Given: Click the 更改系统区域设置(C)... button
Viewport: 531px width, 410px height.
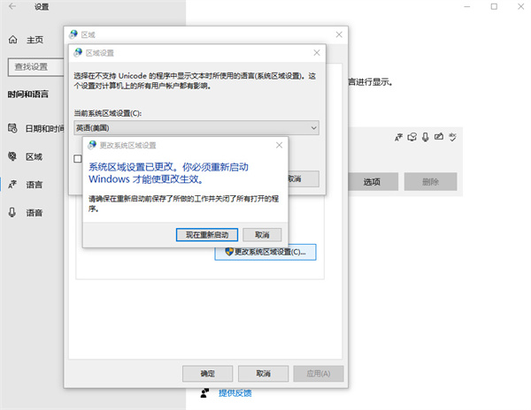Looking at the screenshot, I should pos(265,252).
